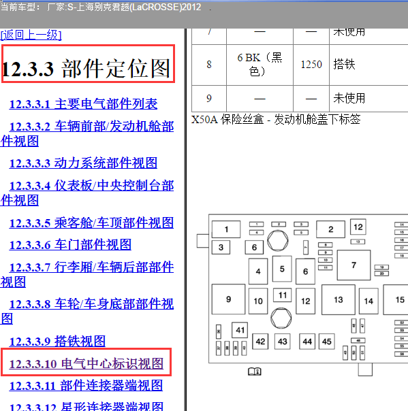Click relay box 11 in fuse diagram
408x411 pixels.
click(x=282, y=295)
